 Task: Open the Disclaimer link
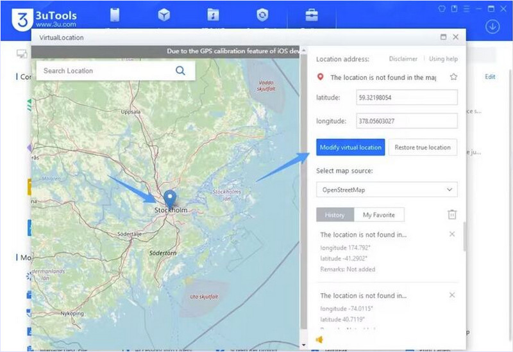(x=403, y=59)
